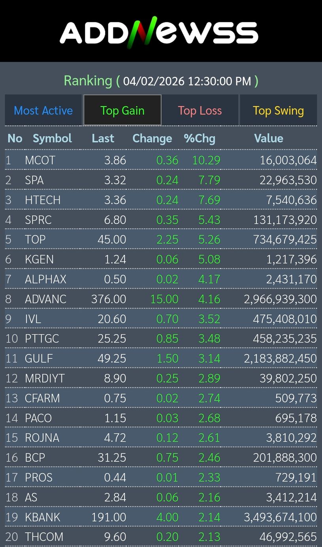The image size is (322, 547).
Task: Click the Change column header
Action: coord(152,139)
